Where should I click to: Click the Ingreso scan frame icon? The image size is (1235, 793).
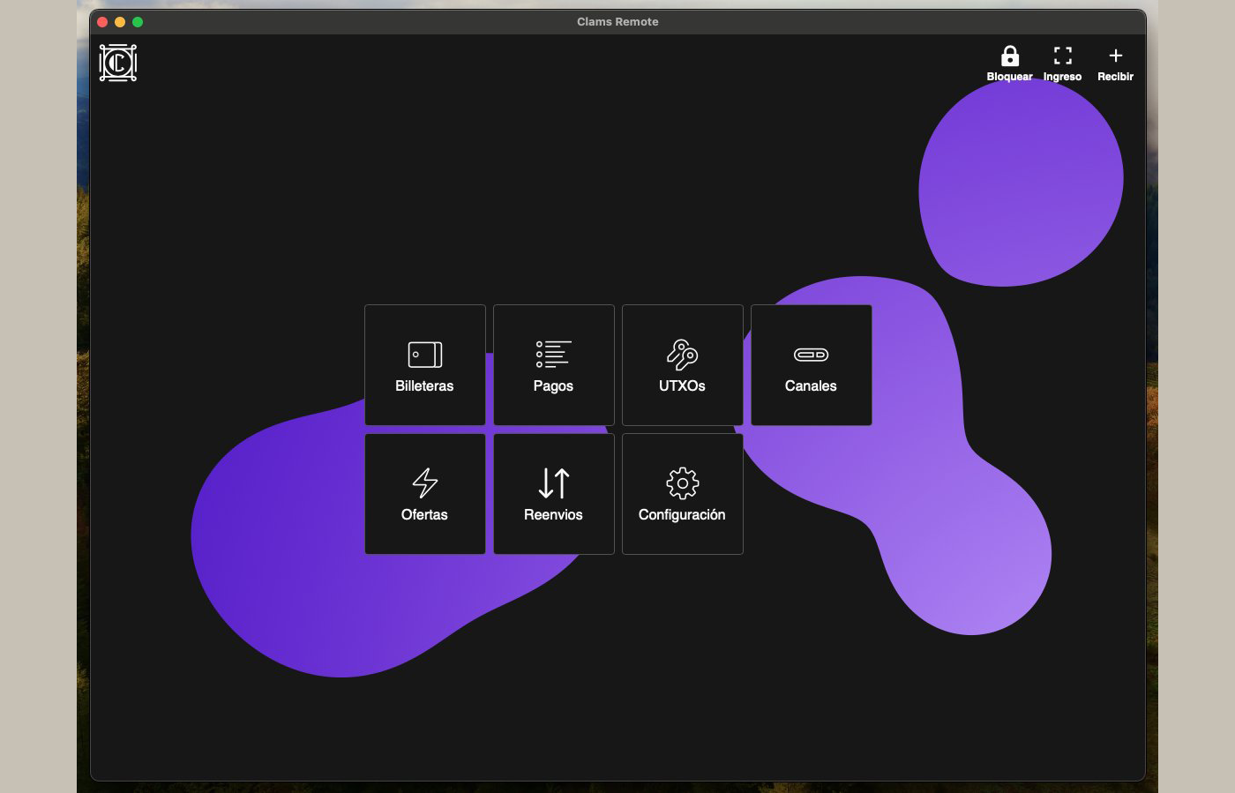click(1062, 56)
